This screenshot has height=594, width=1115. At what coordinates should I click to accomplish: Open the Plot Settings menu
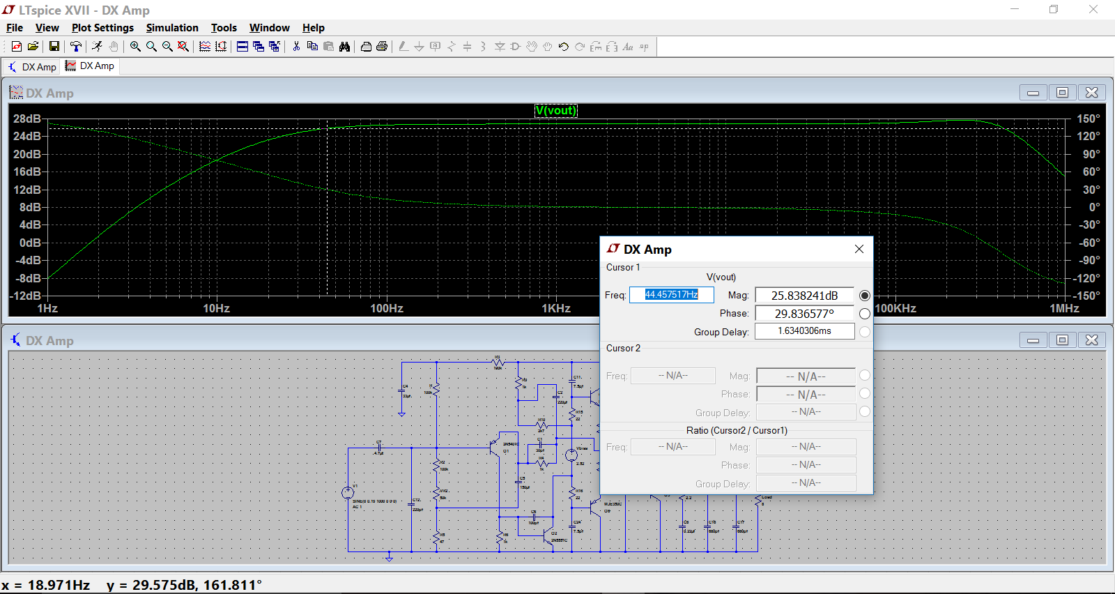[102, 28]
